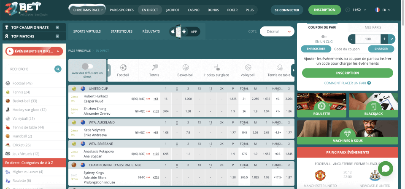The height and width of the screenshot is (189, 405).
Task: Confirm bet amount with the checkmark icon
Action: pos(392,39)
